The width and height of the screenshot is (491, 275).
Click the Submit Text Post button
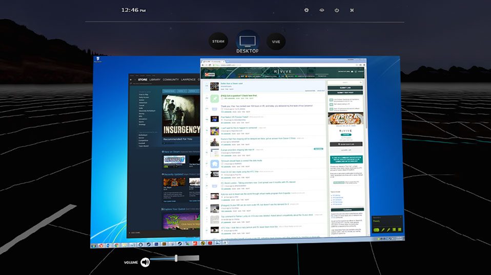[x=345, y=93]
